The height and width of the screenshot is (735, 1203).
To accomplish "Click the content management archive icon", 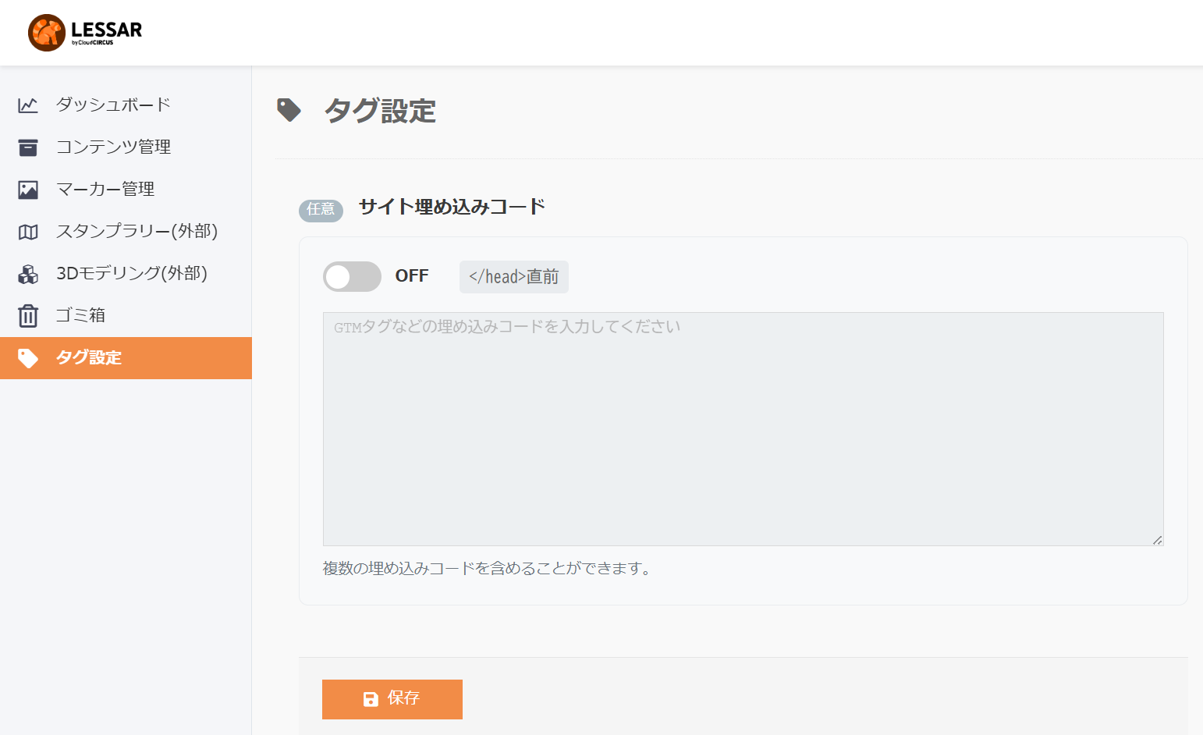I will click(28, 147).
